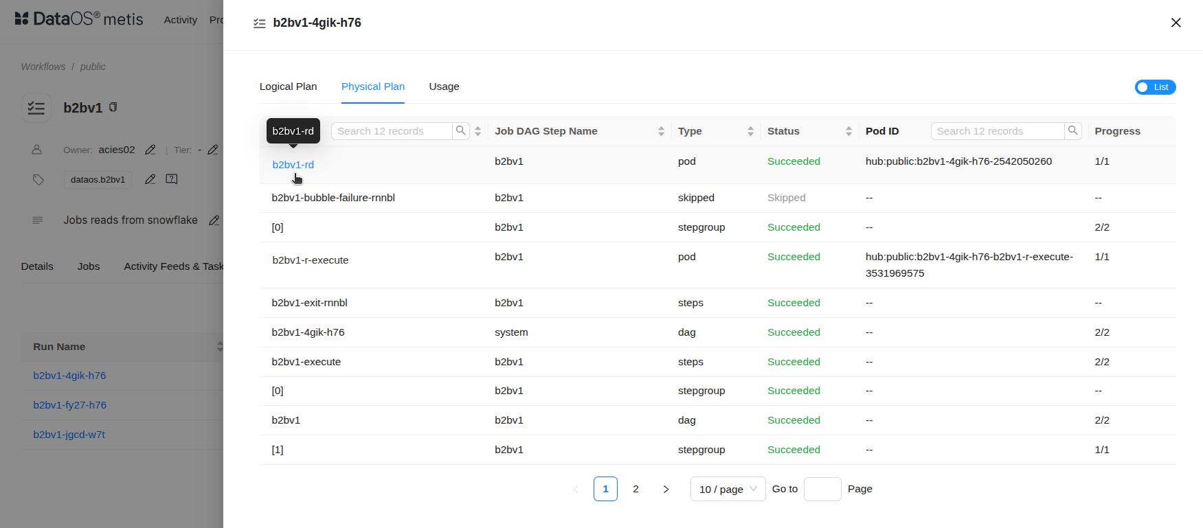Select page 1 in pagination

(605, 489)
